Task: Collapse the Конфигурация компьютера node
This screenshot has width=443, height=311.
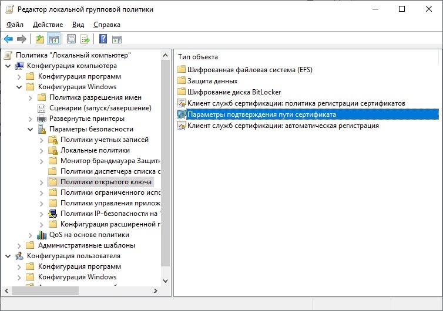Action: click(x=8, y=66)
